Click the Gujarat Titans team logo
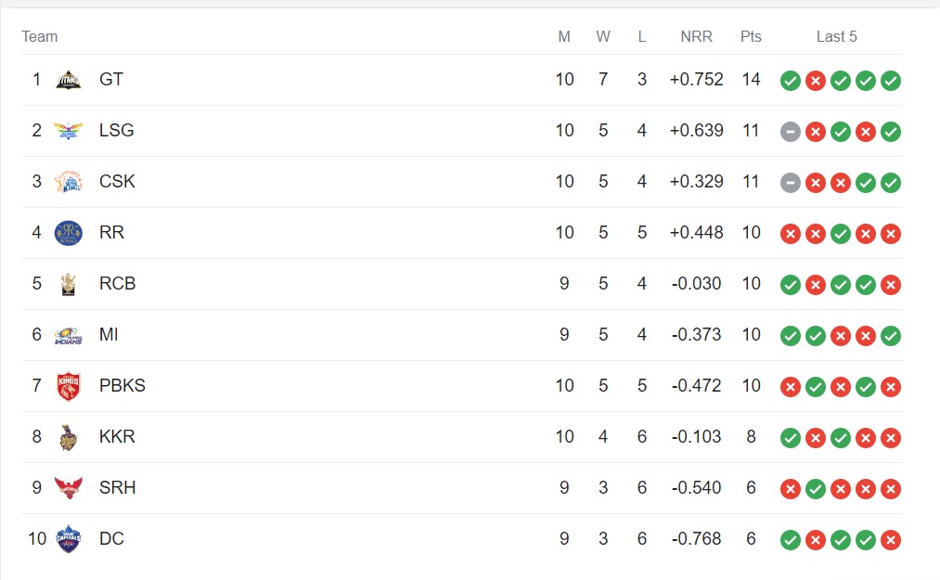Screen dimensions: 940x580 [68, 80]
